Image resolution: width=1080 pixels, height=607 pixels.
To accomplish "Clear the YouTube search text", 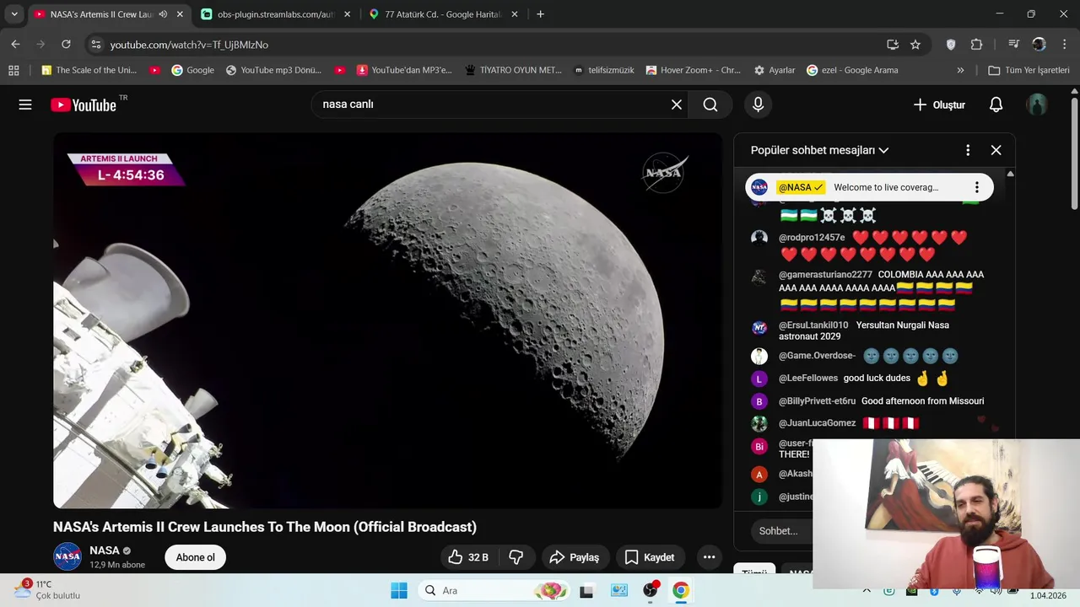I will click(x=677, y=105).
